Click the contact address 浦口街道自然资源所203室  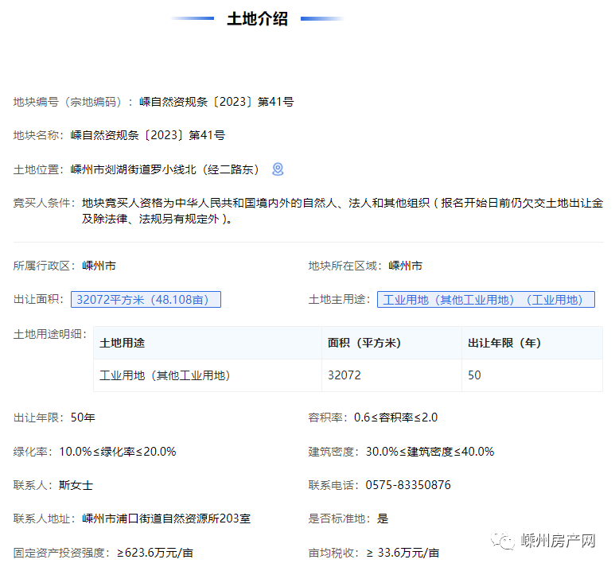(x=166, y=518)
